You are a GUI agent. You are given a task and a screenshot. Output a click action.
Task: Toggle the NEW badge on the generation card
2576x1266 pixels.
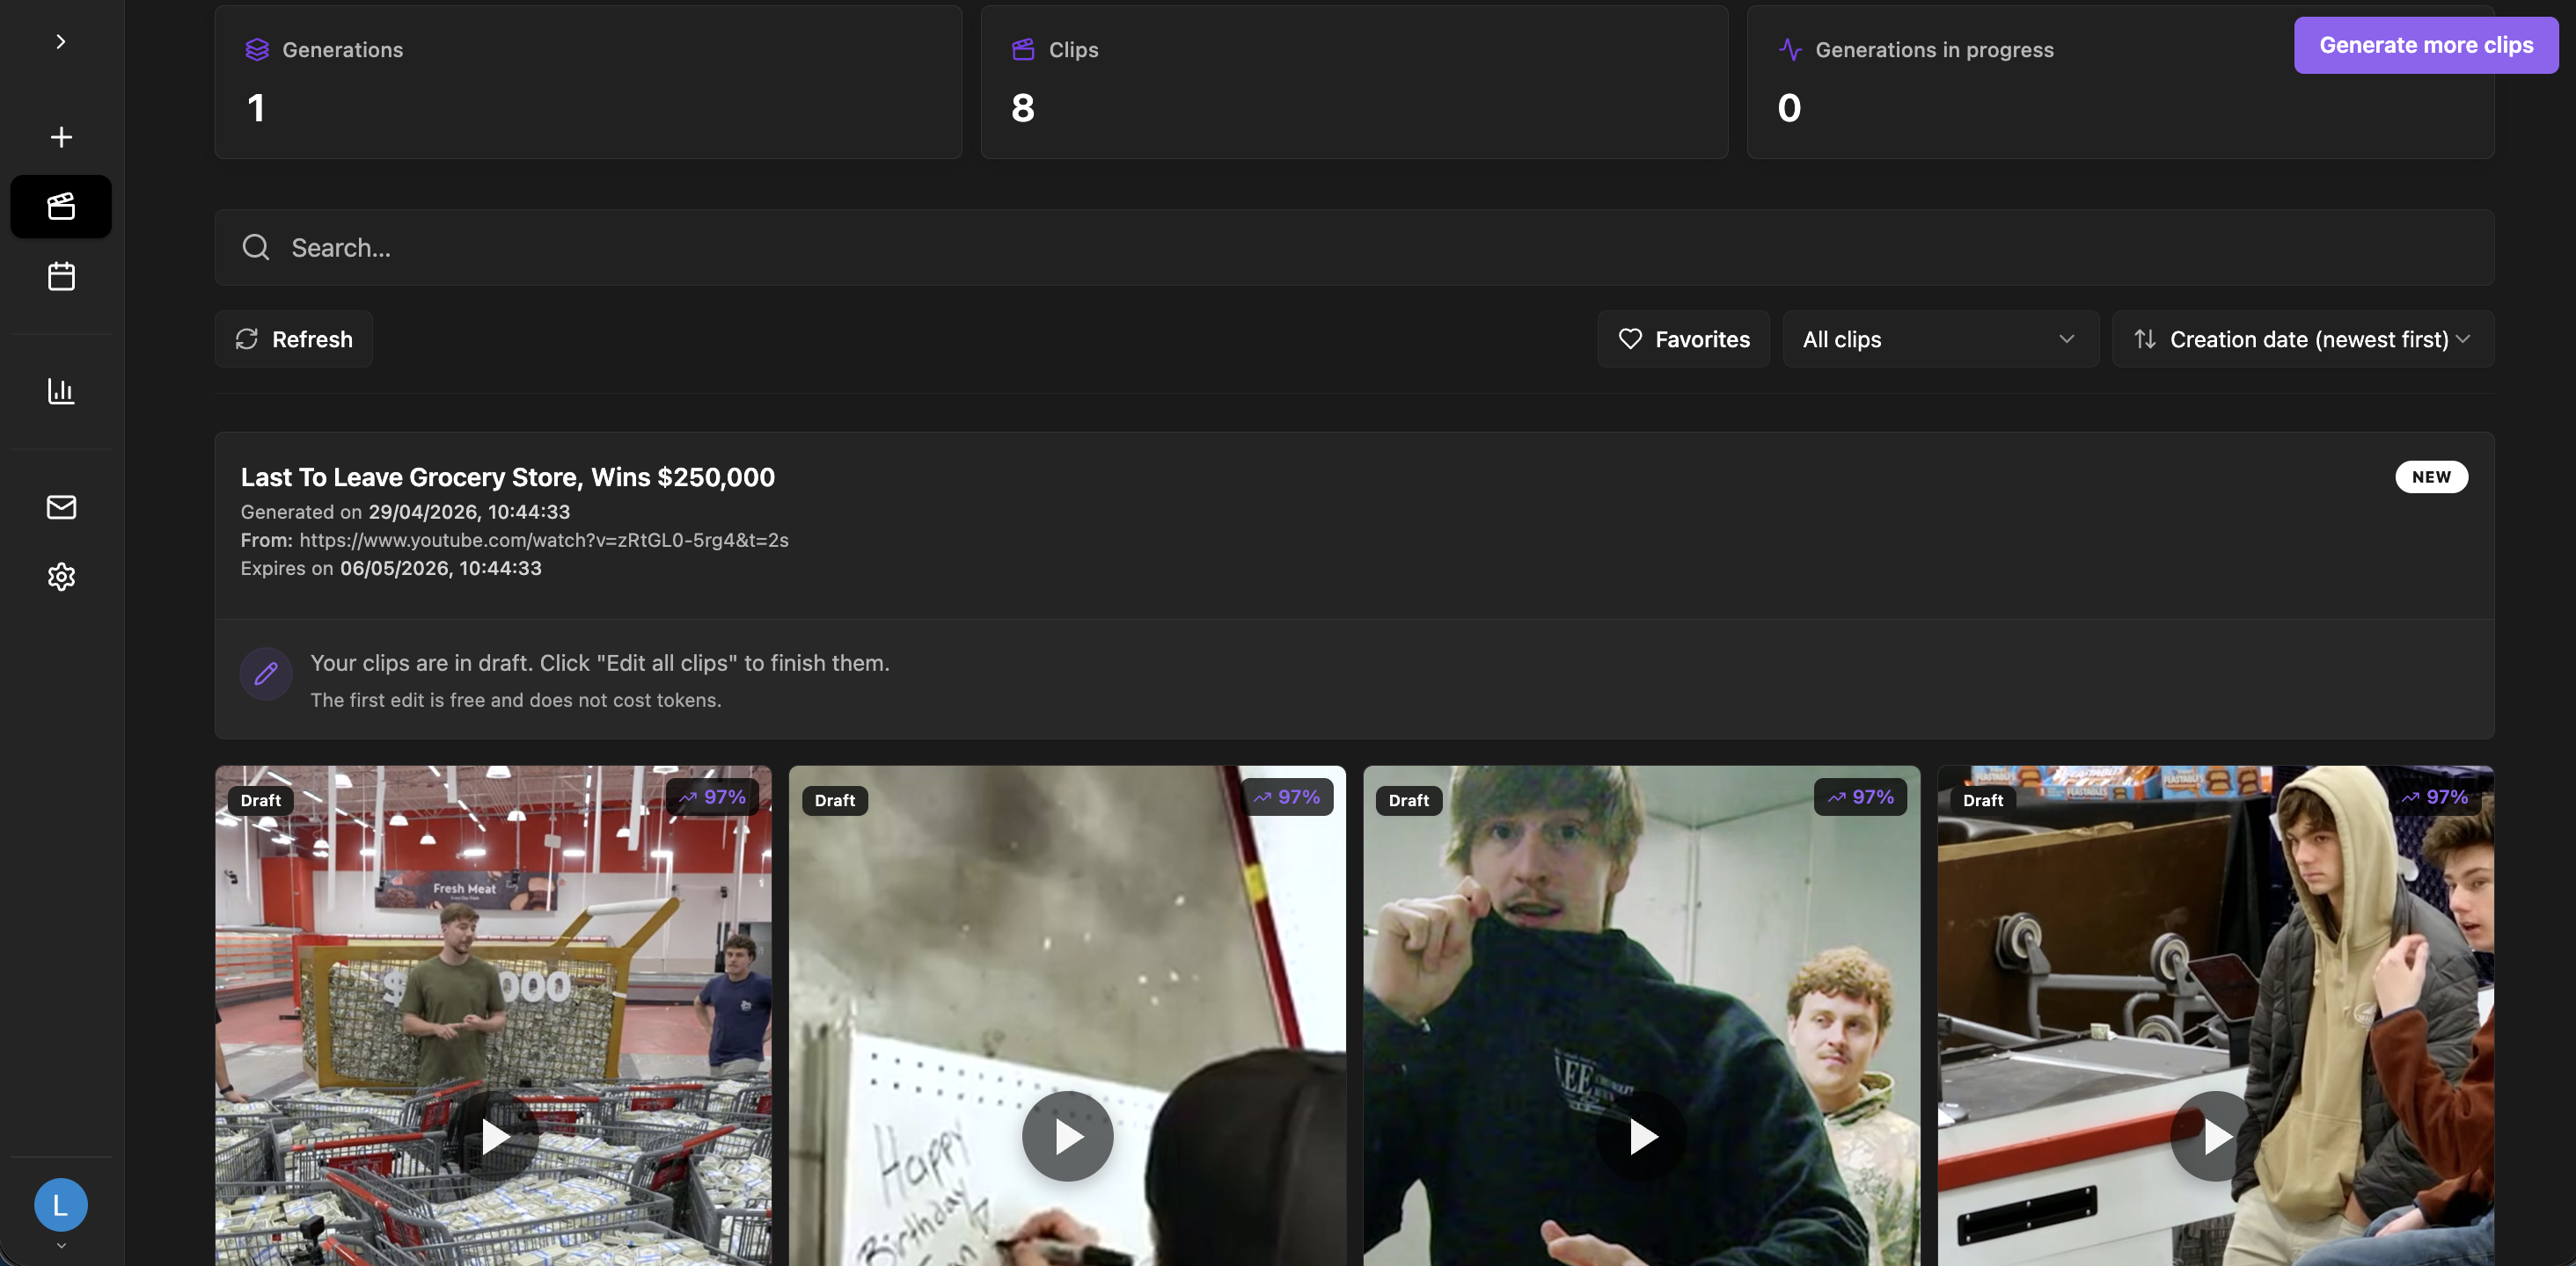pos(2431,477)
